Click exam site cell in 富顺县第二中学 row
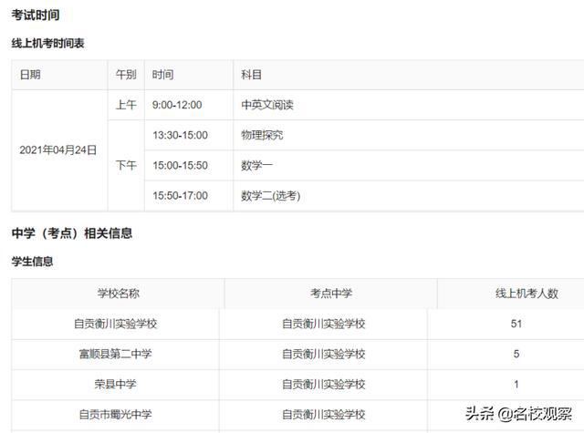 click(324, 354)
